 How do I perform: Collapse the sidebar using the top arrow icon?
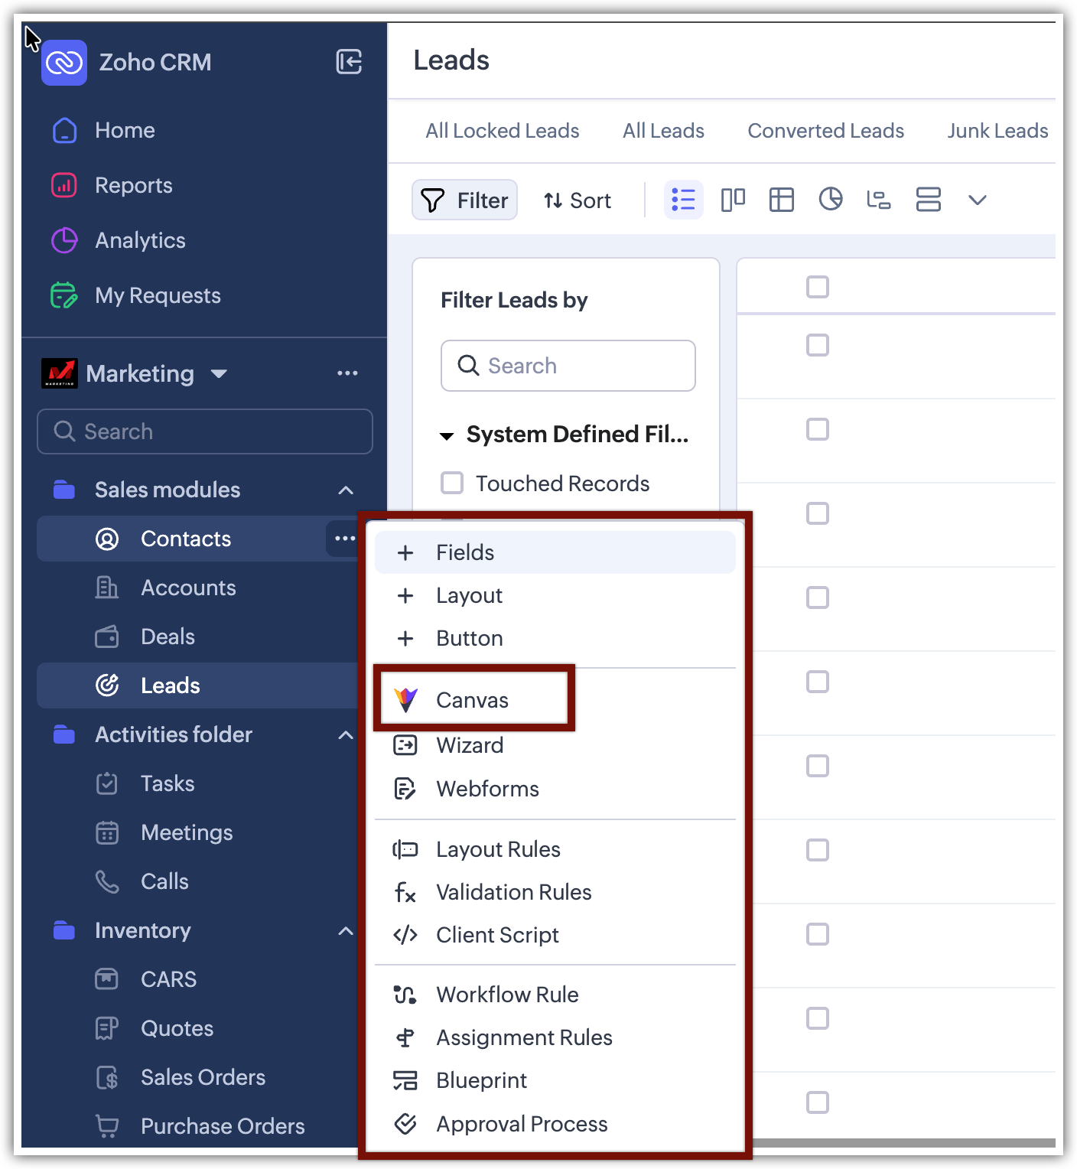(349, 62)
